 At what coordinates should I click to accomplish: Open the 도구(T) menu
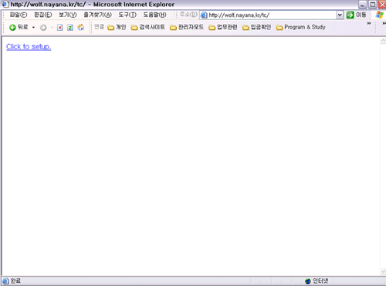pos(127,15)
